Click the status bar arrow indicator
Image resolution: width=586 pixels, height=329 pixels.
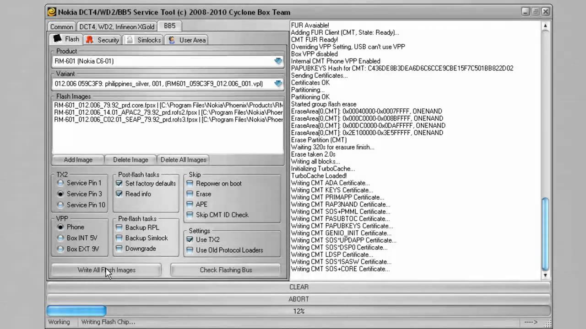coord(531,322)
